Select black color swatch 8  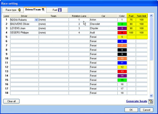tap(122, 50)
